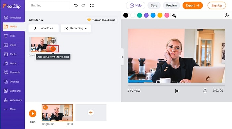The image size is (232, 129).
Task: Click the clock duration icon
Action: point(226,15)
